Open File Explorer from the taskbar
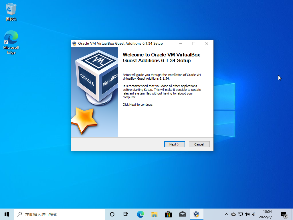The image size is (293, 220). click(x=154, y=214)
